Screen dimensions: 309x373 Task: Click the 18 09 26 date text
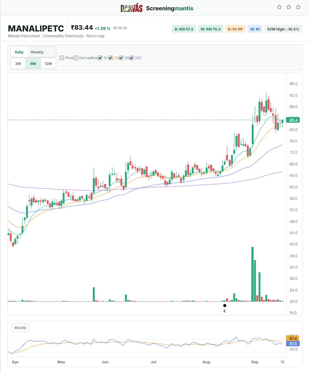pos(120,28)
